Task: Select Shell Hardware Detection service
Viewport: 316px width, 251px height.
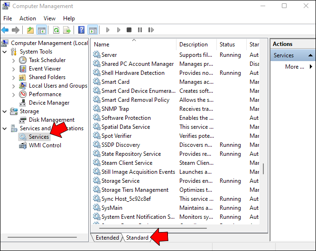Action: coord(133,73)
